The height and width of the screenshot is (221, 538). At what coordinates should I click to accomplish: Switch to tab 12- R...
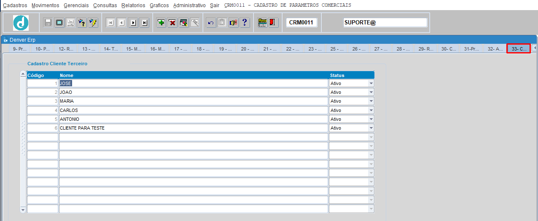66,49
